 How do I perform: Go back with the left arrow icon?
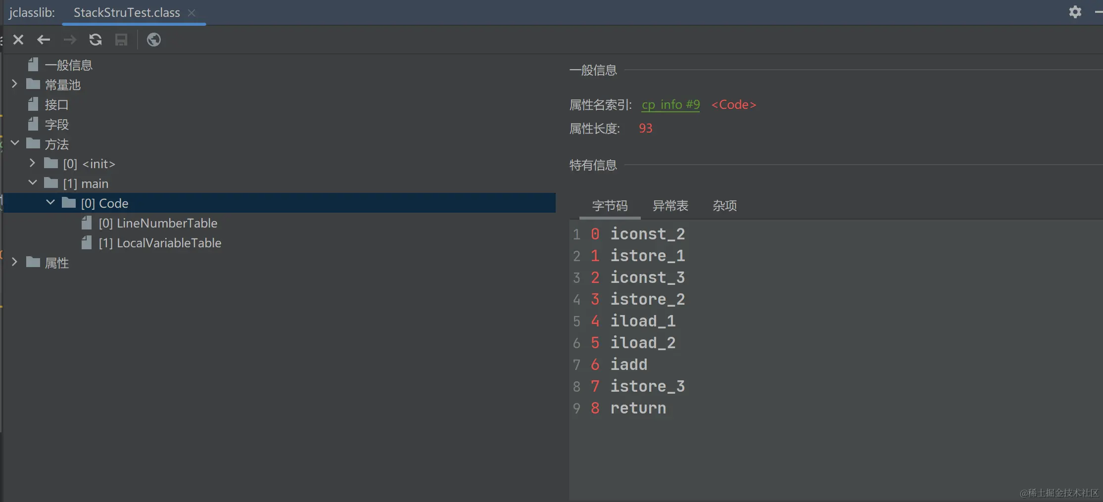point(44,40)
